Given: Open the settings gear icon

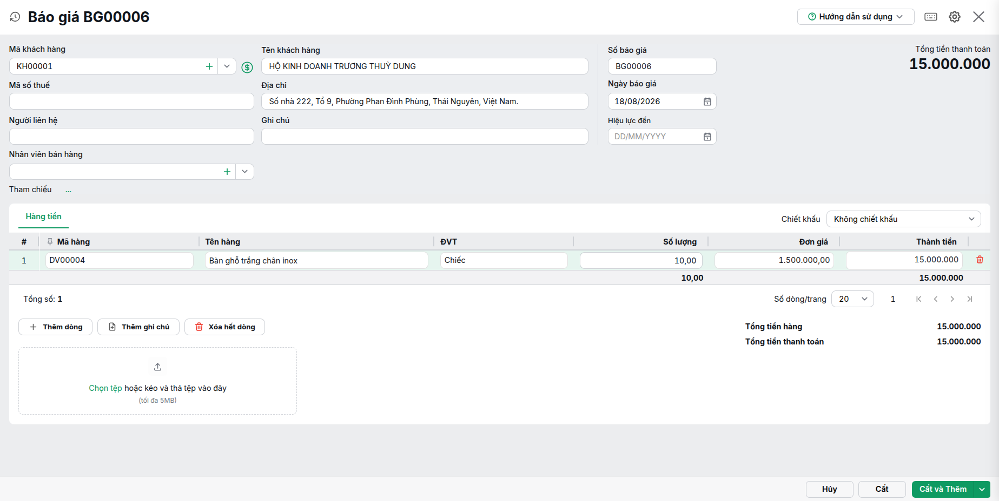Looking at the screenshot, I should click(x=955, y=17).
